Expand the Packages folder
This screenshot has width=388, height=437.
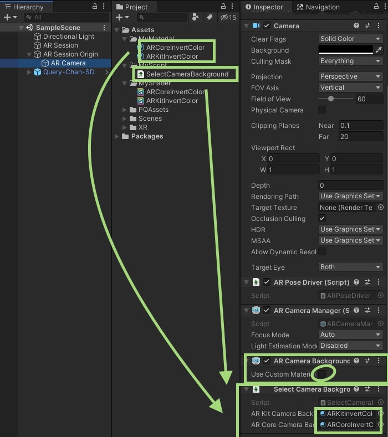pyautogui.click(x=117, y=137)
